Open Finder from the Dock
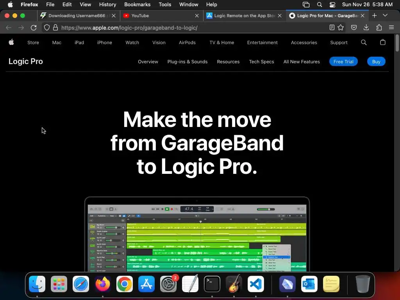This screenshot has width=400, height=300. click(37, 284)
